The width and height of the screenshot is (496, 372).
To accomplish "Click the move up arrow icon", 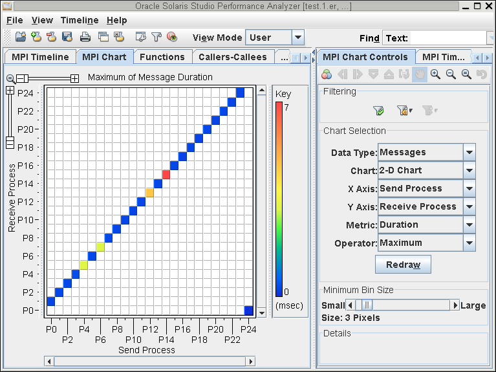I will pos(389,74).
